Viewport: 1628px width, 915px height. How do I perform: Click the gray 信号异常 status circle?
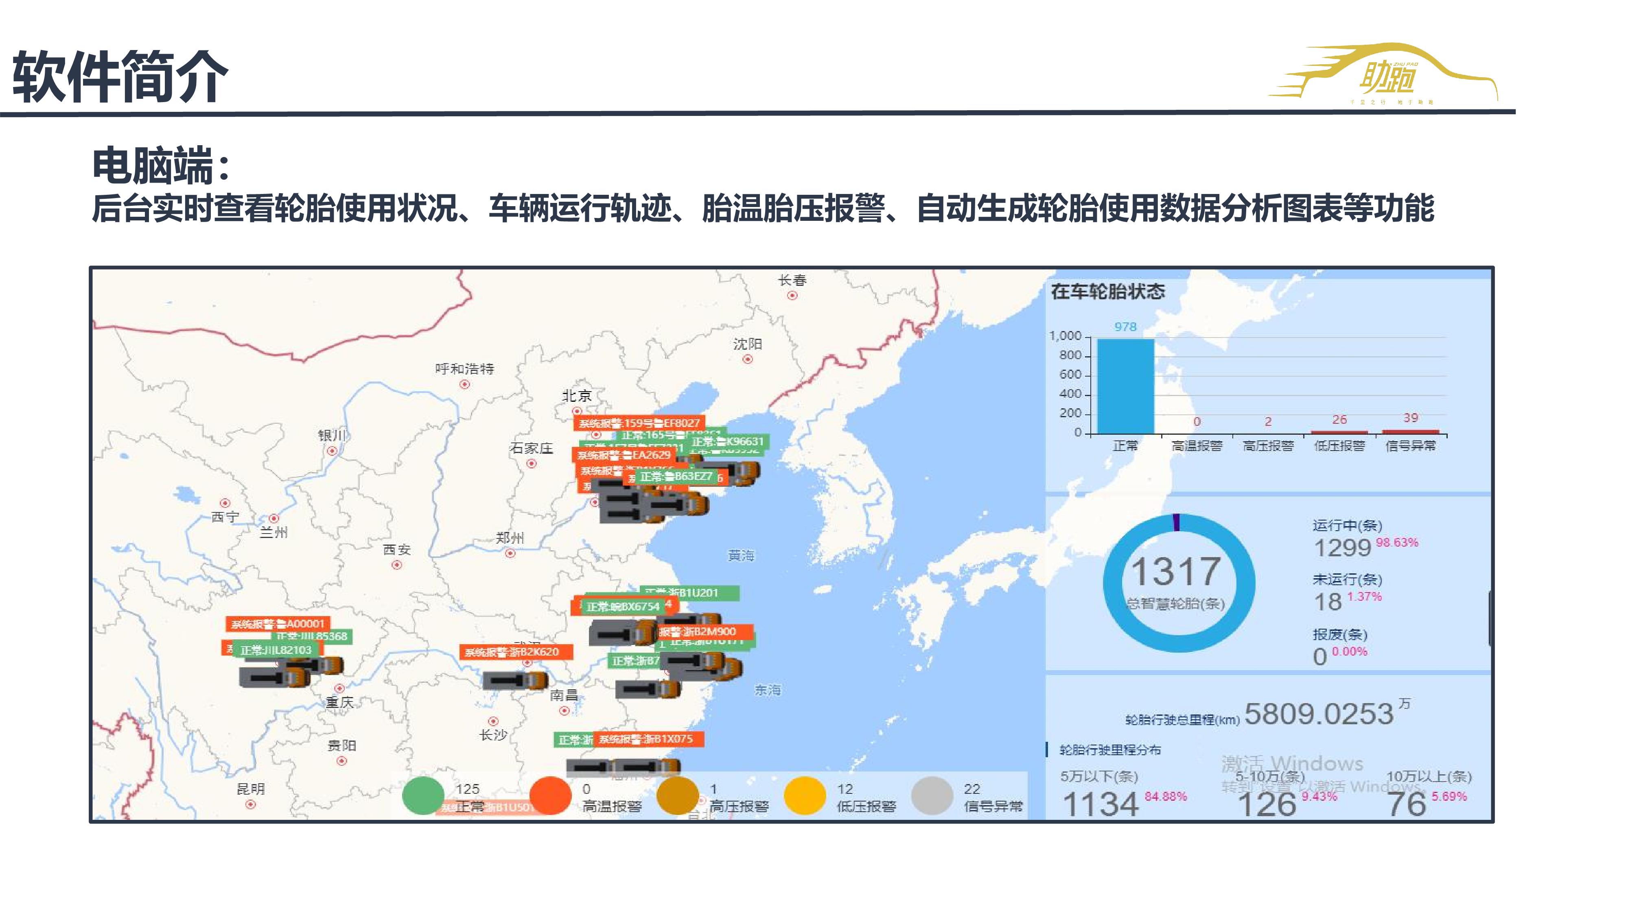click(932, 796)
